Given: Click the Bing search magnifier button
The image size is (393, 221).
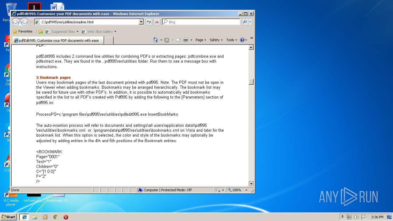Looking at the screenshot, I should (245, 22).
